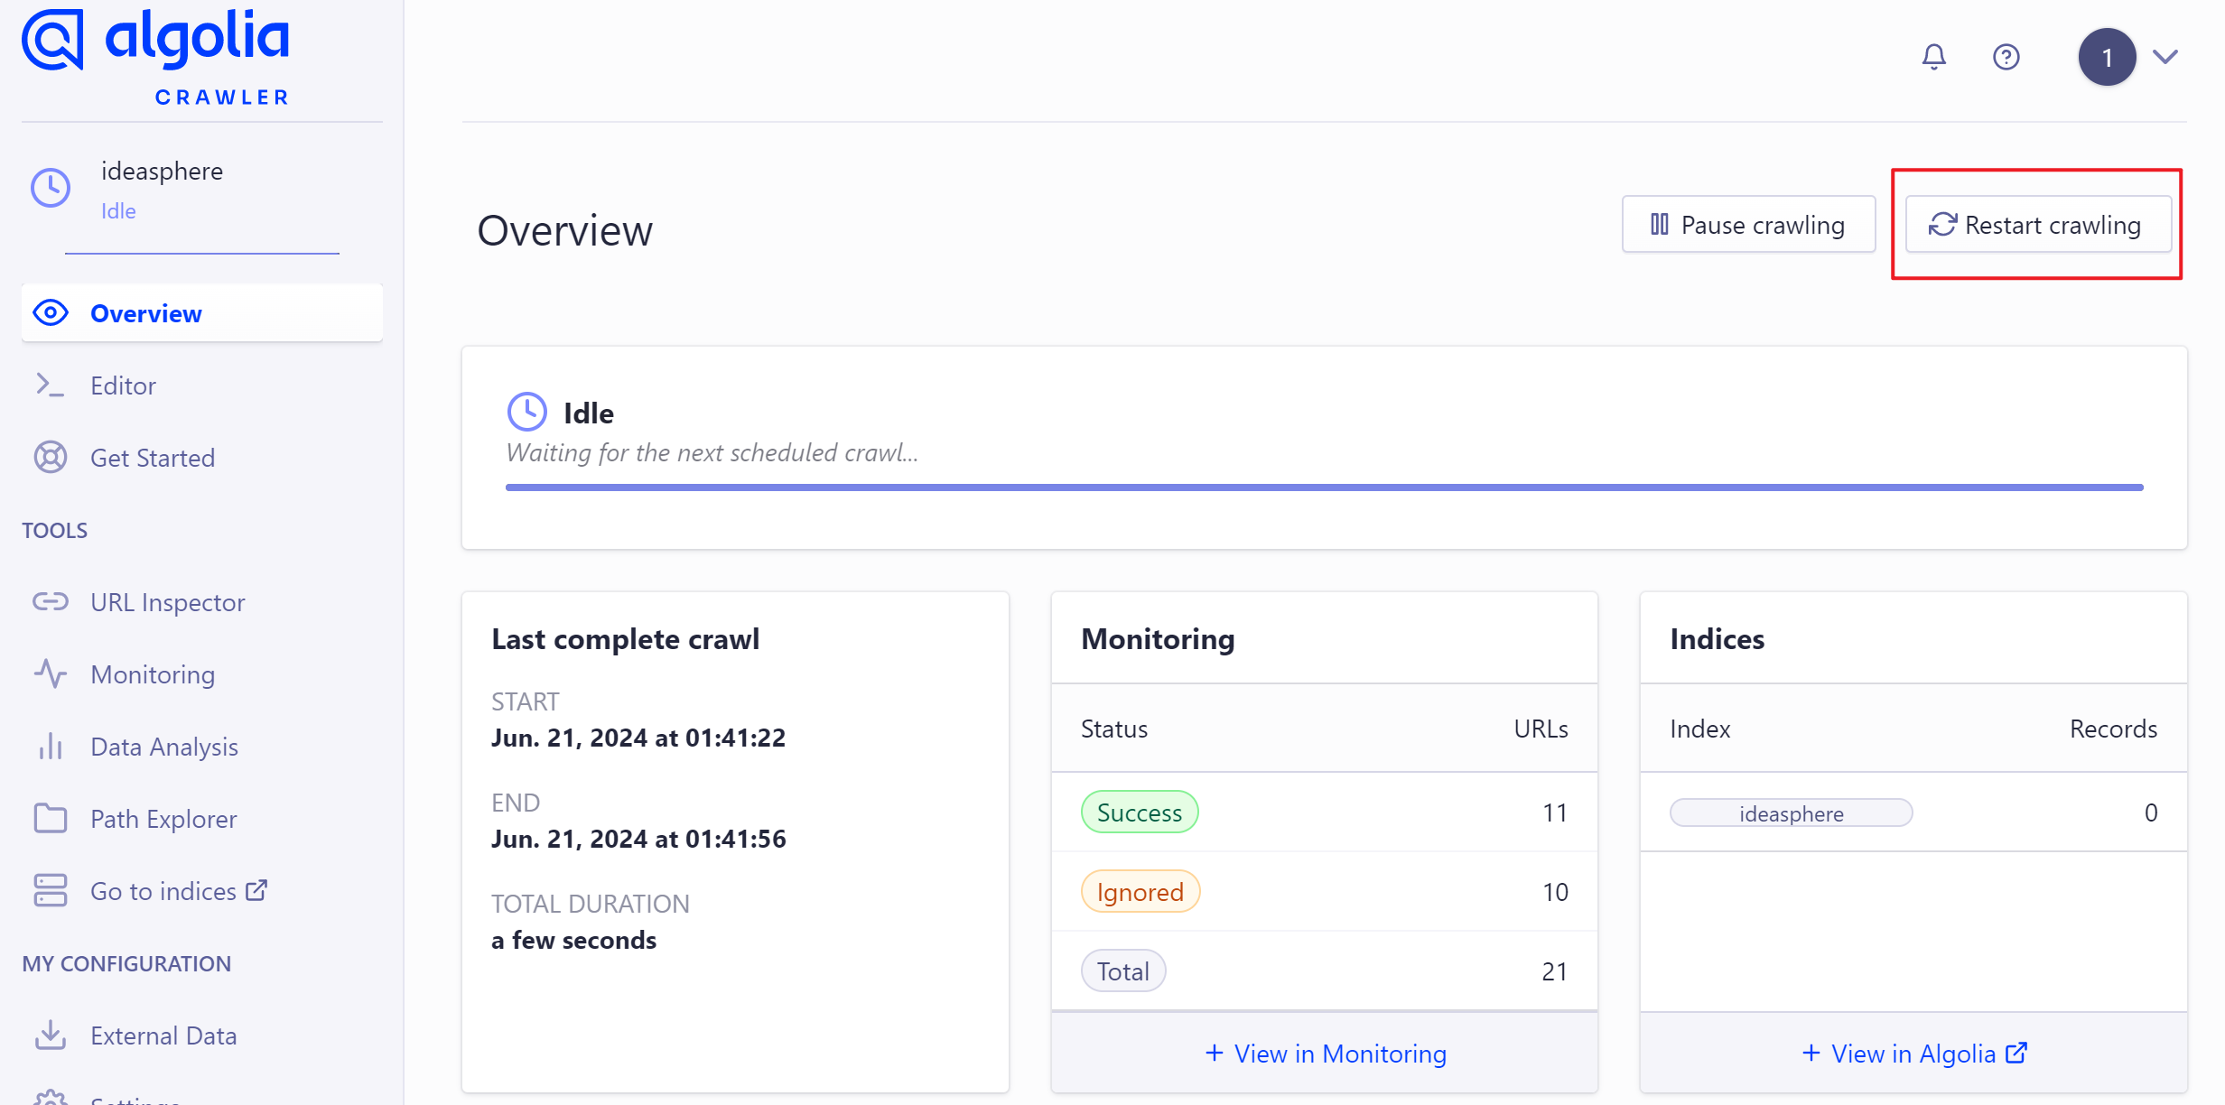2225x1105 pixels.
Task: Click the plus icon before View in Monitoring
Action: (1215, 1053)
